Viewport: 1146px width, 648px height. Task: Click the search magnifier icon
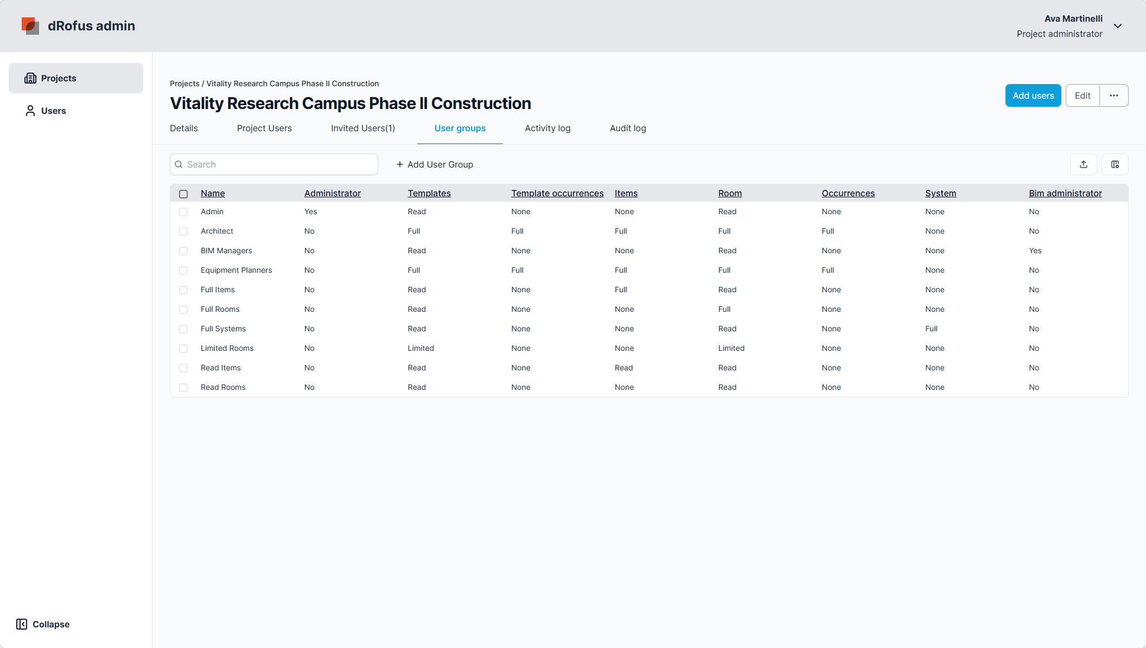179,164
